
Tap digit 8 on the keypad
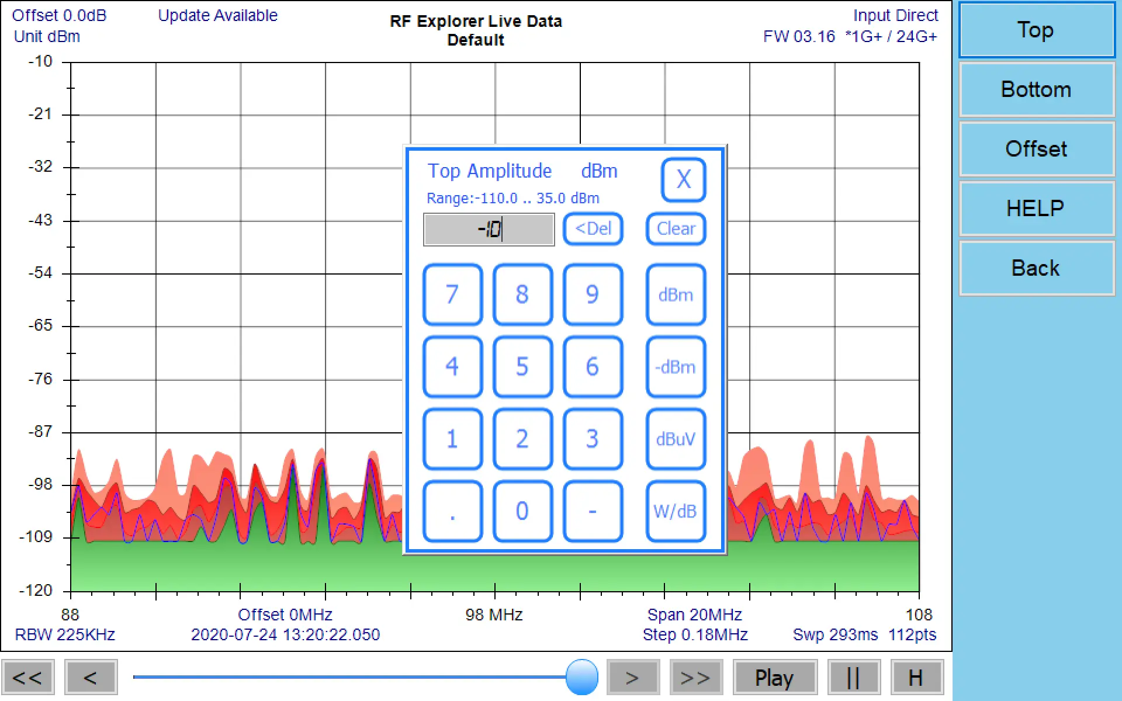pos(522,294)
